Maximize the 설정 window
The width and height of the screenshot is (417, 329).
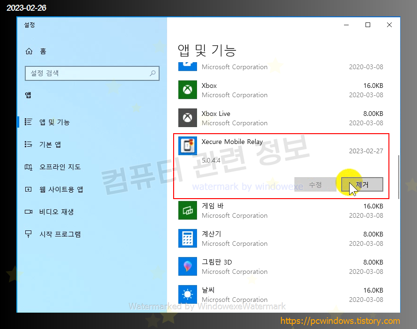coord(368,25)
